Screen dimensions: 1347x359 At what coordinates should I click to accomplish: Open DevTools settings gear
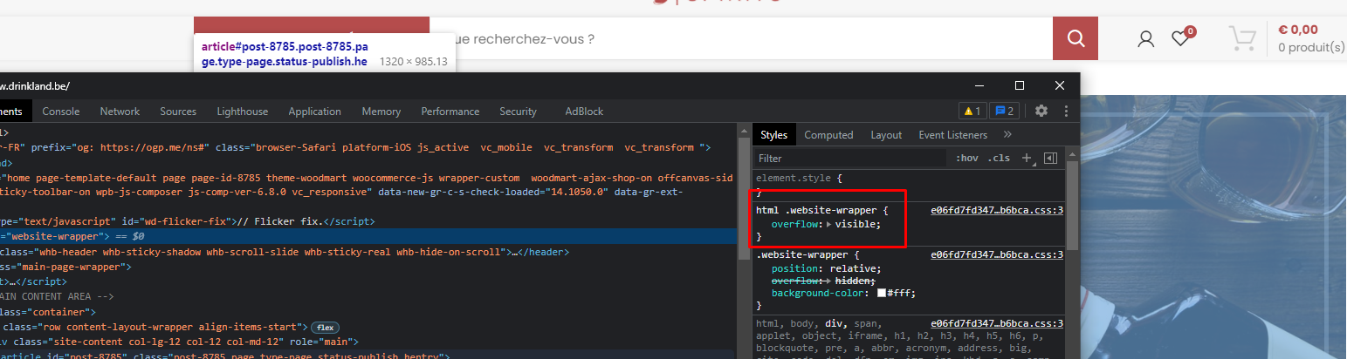coord(1041,111)
